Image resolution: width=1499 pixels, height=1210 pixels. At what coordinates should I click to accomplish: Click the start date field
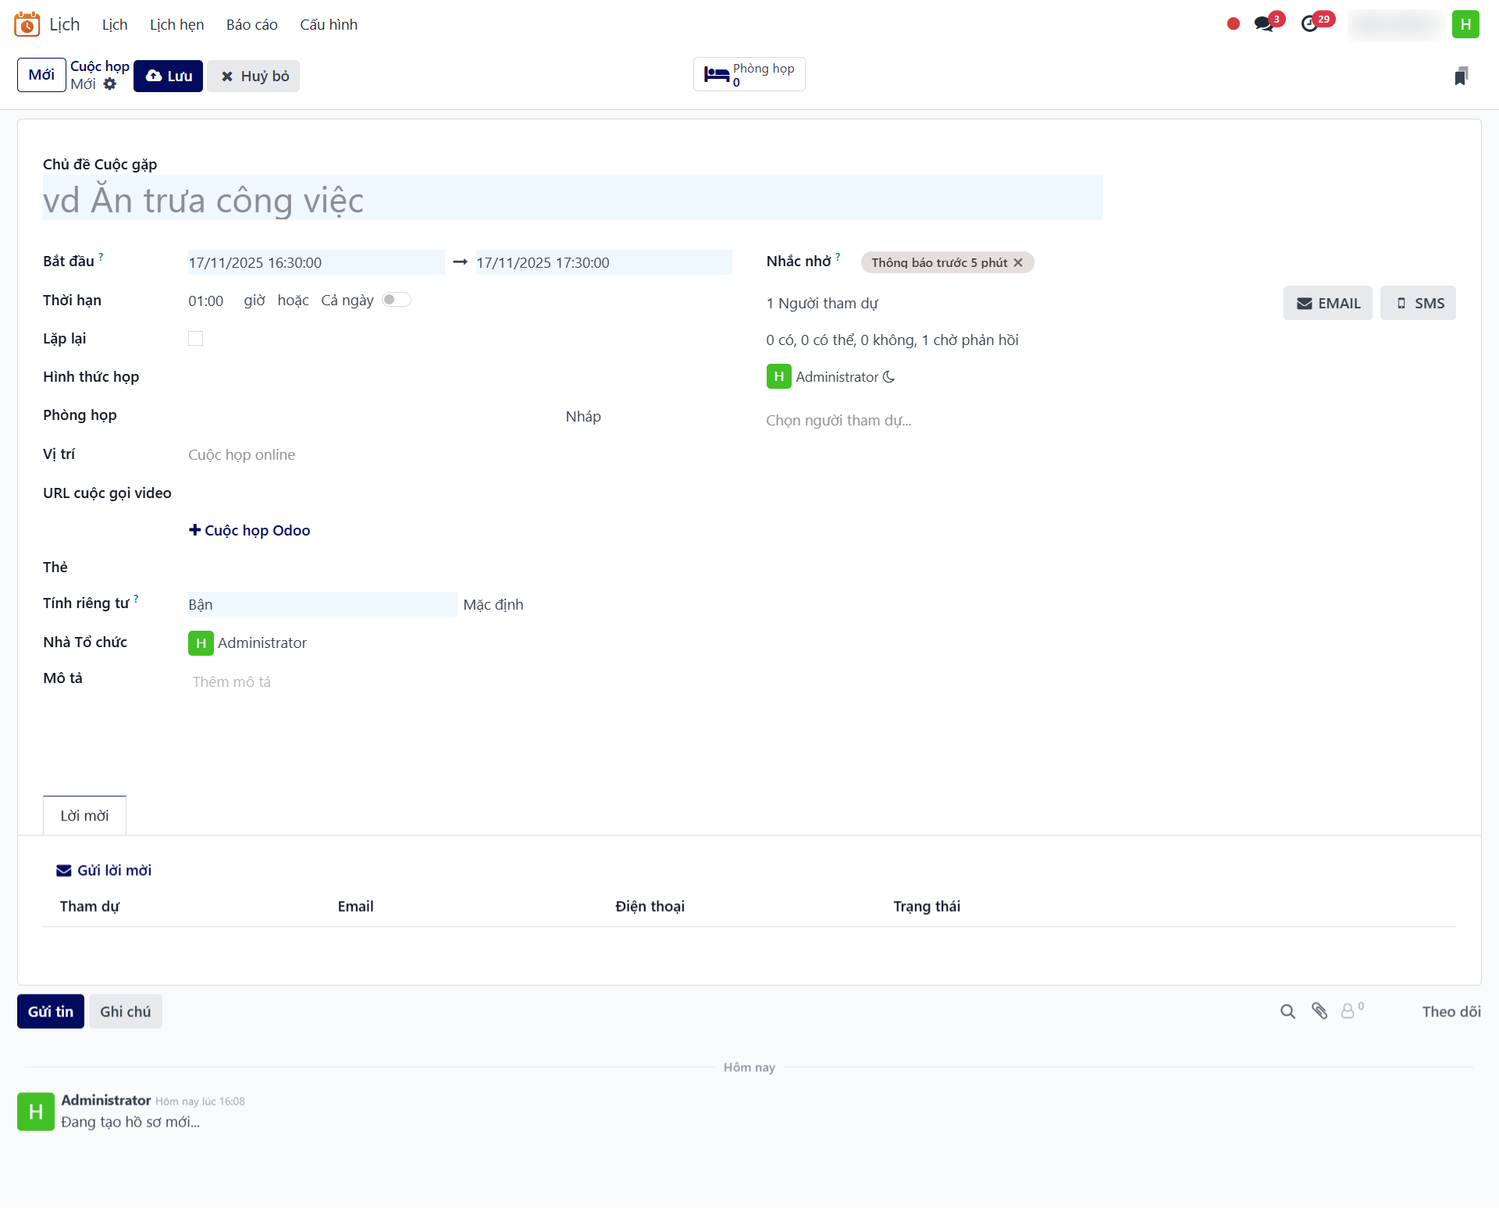click(315, 263)
